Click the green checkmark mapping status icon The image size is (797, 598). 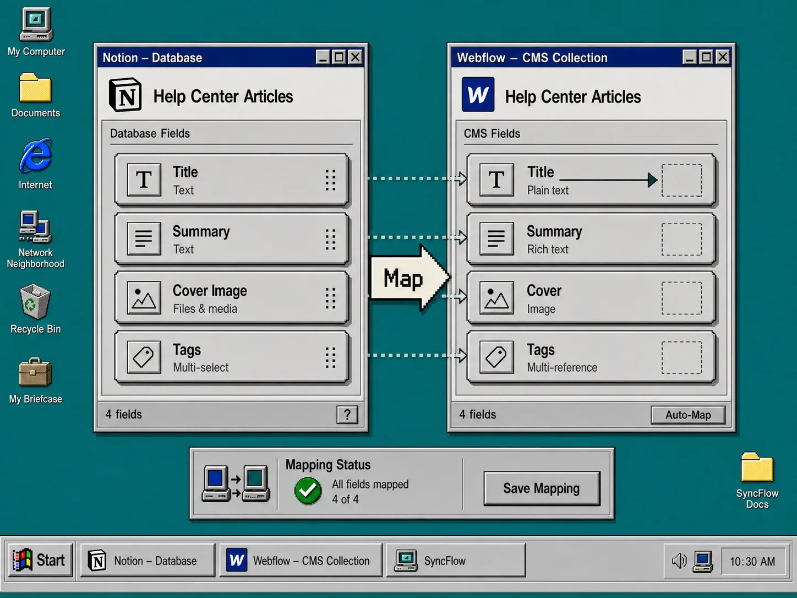[308, 491]
